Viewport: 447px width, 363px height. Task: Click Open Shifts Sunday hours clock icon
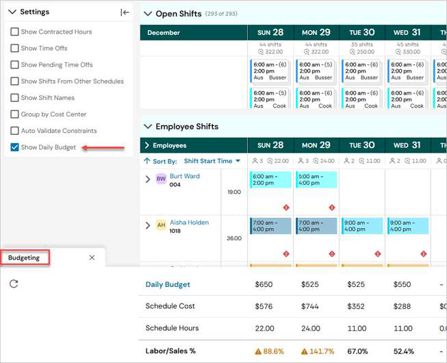point(261,51)
